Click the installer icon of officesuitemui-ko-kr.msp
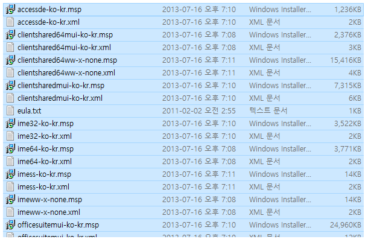The width and height of the screenshot is (368, 242). pos(10,225)
